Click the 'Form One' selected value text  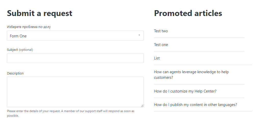[x=18, y=36]
